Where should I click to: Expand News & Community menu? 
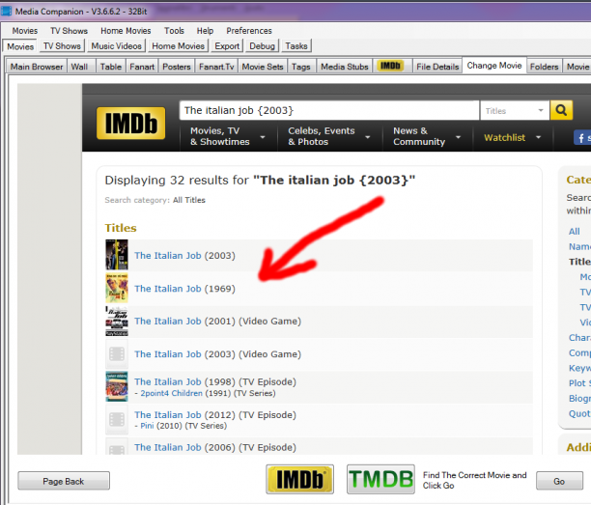point(427,136)
